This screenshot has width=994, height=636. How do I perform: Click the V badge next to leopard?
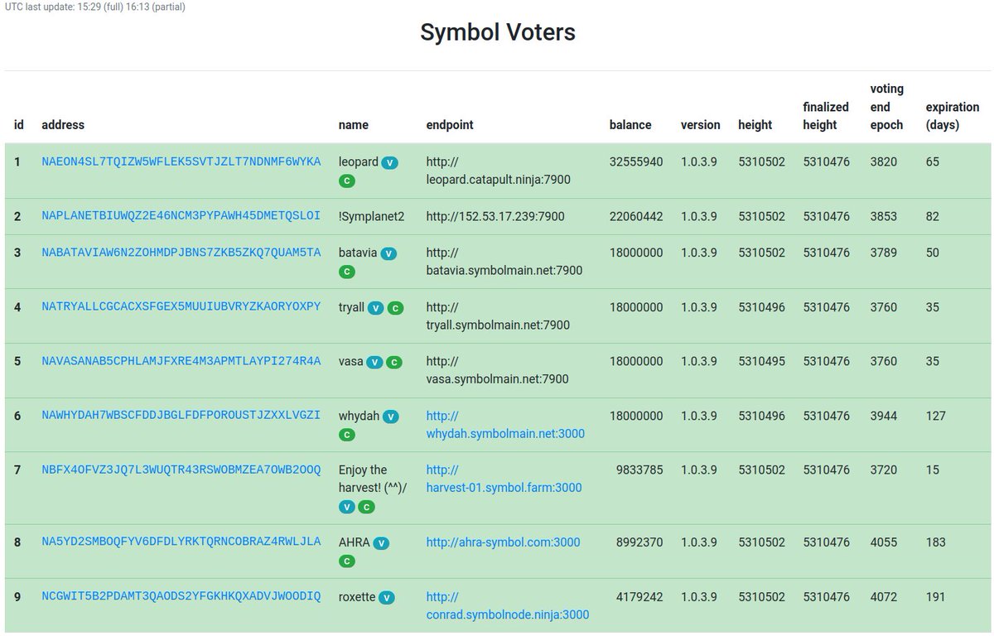[x=389, y=163]
